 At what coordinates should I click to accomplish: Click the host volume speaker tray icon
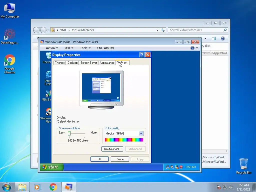(231, 187)
